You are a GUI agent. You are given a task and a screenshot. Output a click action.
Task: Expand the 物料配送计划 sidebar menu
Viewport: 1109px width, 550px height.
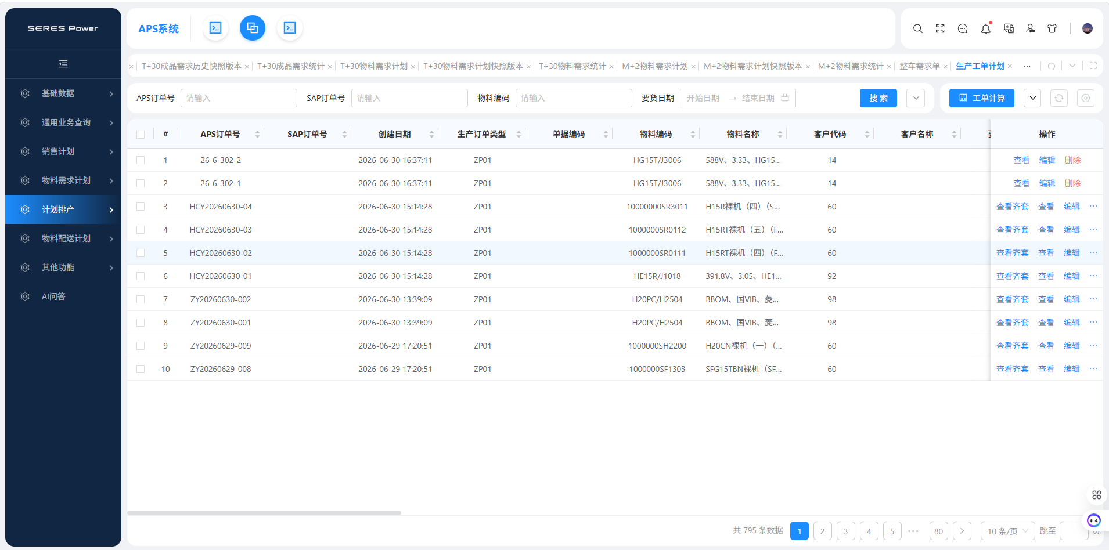[63, 238]
